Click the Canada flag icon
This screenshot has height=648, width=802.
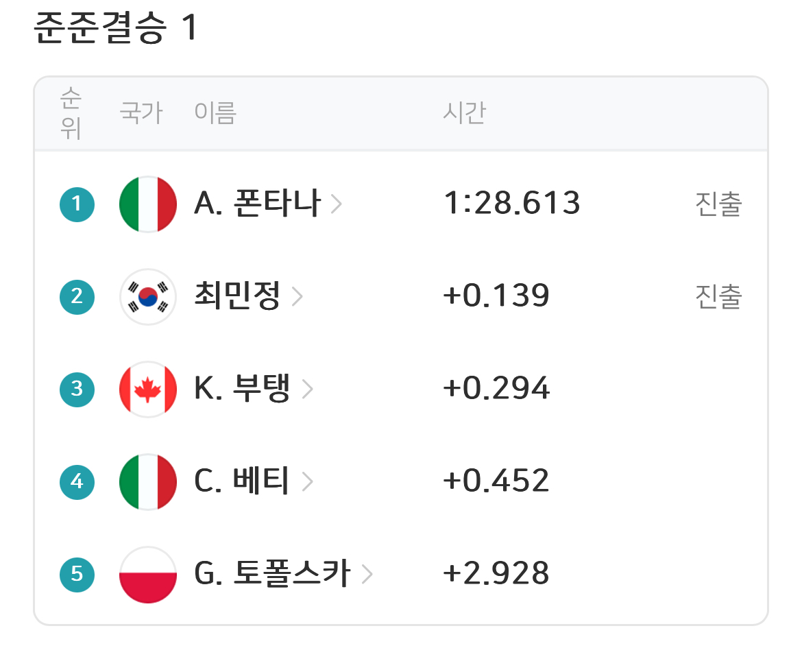click(x=148, y=389)
